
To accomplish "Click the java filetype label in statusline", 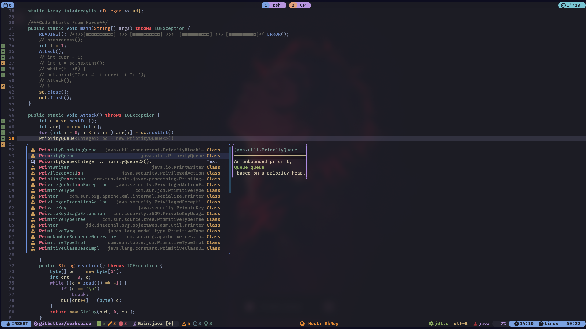I will point(484,324).
